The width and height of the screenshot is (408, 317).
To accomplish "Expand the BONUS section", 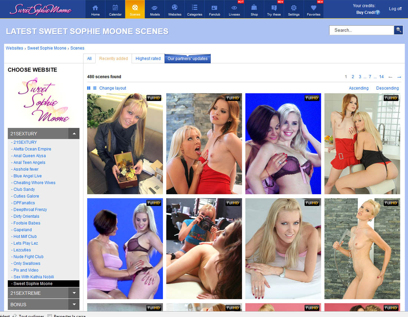I will [x=74, y=304].
